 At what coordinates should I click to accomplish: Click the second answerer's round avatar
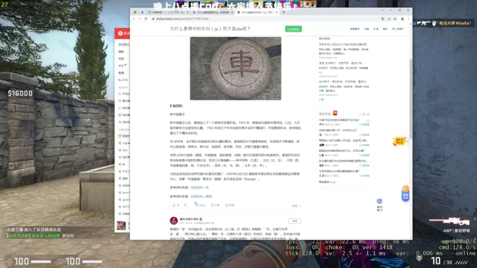coord(174,220)
